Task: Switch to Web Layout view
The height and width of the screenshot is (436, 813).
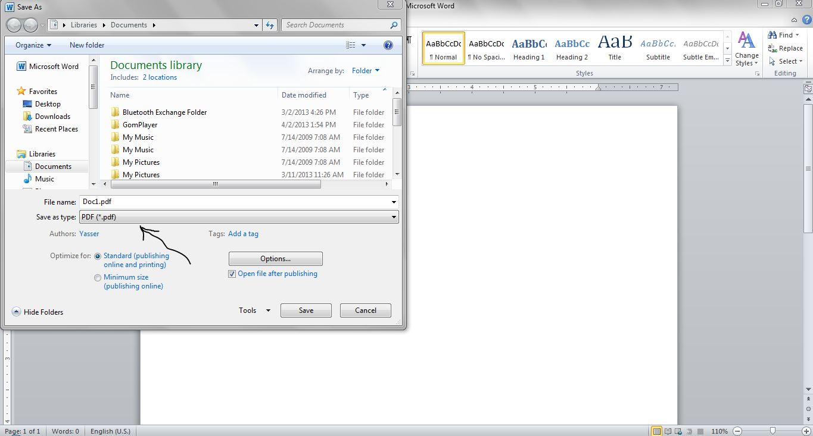Action: [677, 431]
